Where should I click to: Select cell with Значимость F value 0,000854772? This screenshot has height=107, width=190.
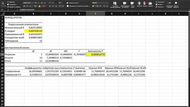[96, 54]
